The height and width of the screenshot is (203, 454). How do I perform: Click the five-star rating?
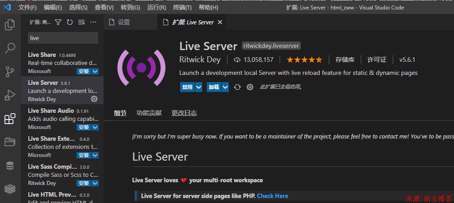(x=304, y=60)
